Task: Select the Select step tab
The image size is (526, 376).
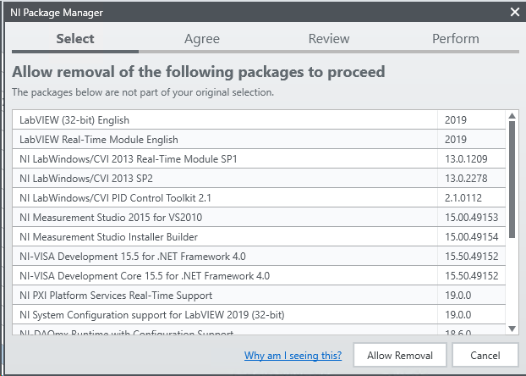Action: [75, 39]
